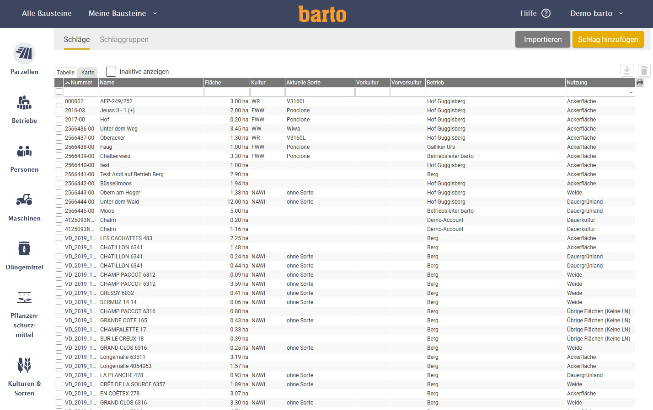Check the select-all checkbox in filter row

point(59,92)
